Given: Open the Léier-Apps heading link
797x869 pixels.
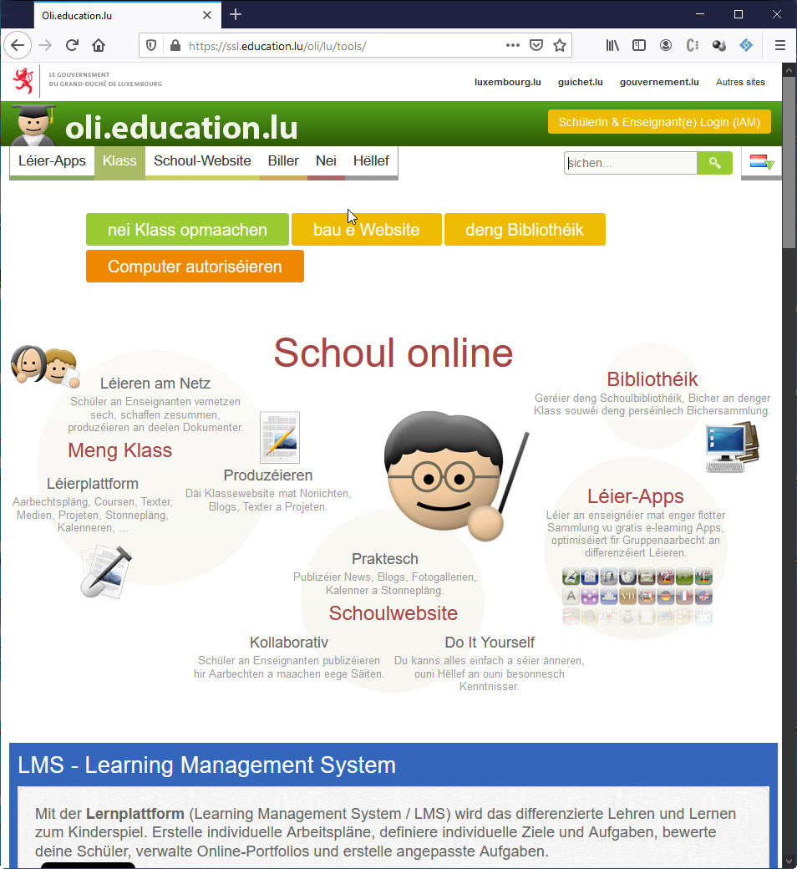Looking at the screenshot, I should coord(636,496).
